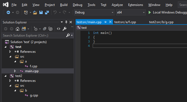Image resolution: width=187 pixels, height=102 pixels.
Task: Expand References under test2 project
Action: click(x=10, y=81)
